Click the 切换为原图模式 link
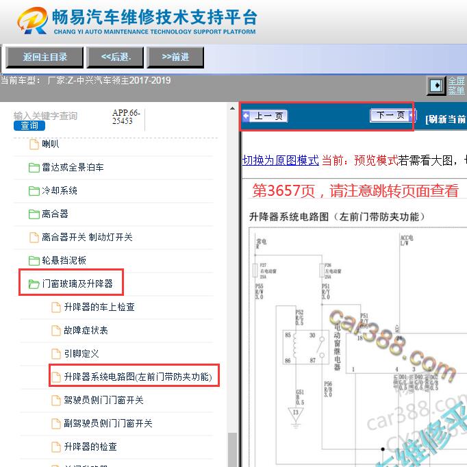This screenshot has height=467, width=467. click(x=280, y=160)
